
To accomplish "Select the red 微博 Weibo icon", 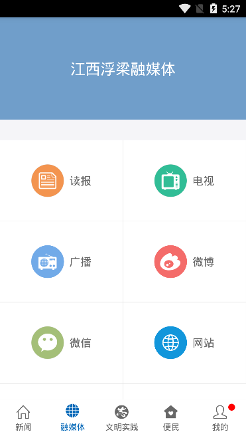I will [x=170, y=261].
